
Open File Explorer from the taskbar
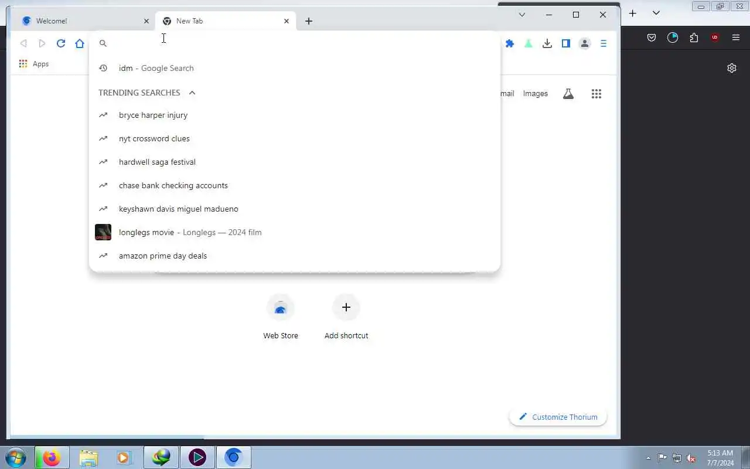tap(88, 457)
